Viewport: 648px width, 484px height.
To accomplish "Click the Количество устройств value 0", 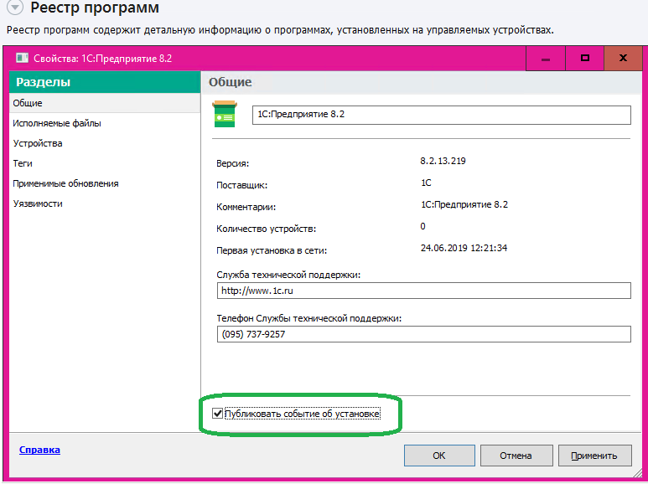I will (x=422, y=226).
